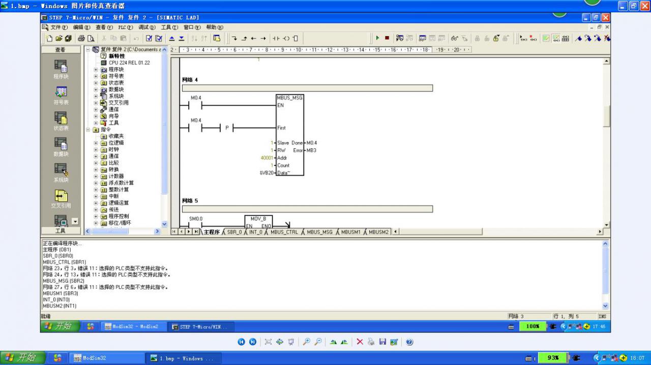The height and width of the screenshot is (365, 651).
Task: Zoom in with the image viewer magnifier
Action: tap(306, 342)
